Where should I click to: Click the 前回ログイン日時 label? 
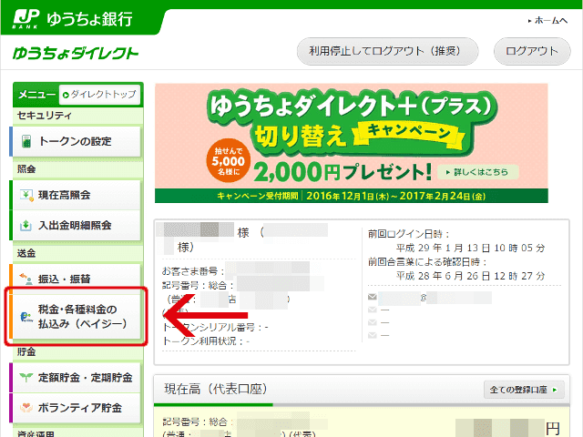pos(409,234)
